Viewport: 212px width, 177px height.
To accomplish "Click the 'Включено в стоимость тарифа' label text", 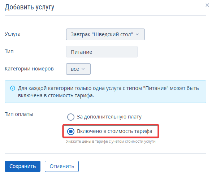I will pyautogui.click(x=114, y=131).
